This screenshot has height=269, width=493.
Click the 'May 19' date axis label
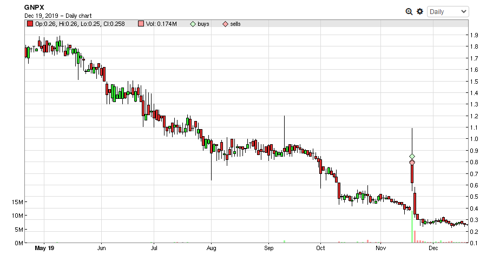tap(44, 248)
